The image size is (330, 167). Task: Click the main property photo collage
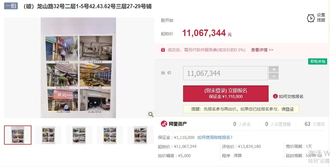click(78, 68)
